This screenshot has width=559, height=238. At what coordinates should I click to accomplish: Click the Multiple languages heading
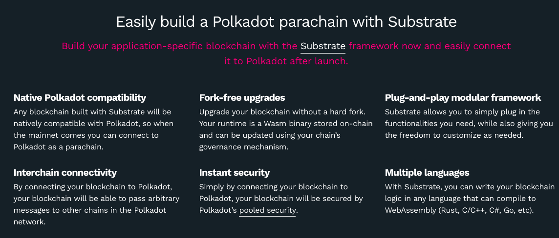427,172
